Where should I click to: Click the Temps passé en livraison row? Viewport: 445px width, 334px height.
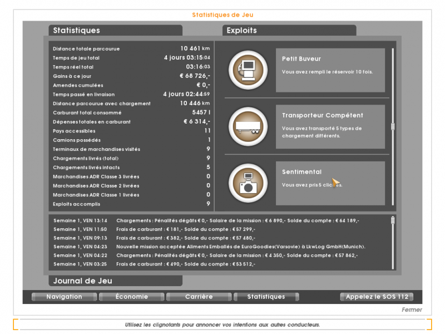[131, 94]
